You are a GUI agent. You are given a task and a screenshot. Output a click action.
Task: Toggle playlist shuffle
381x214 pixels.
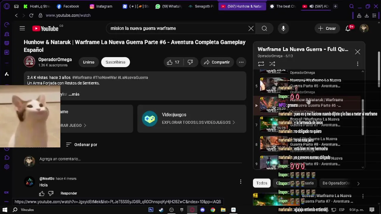(x=272, y=64)
